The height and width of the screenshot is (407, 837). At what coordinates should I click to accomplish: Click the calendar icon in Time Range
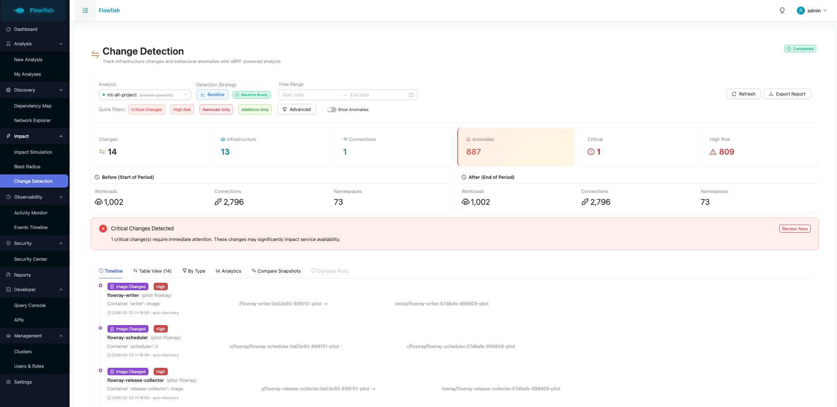pos(411,95)
